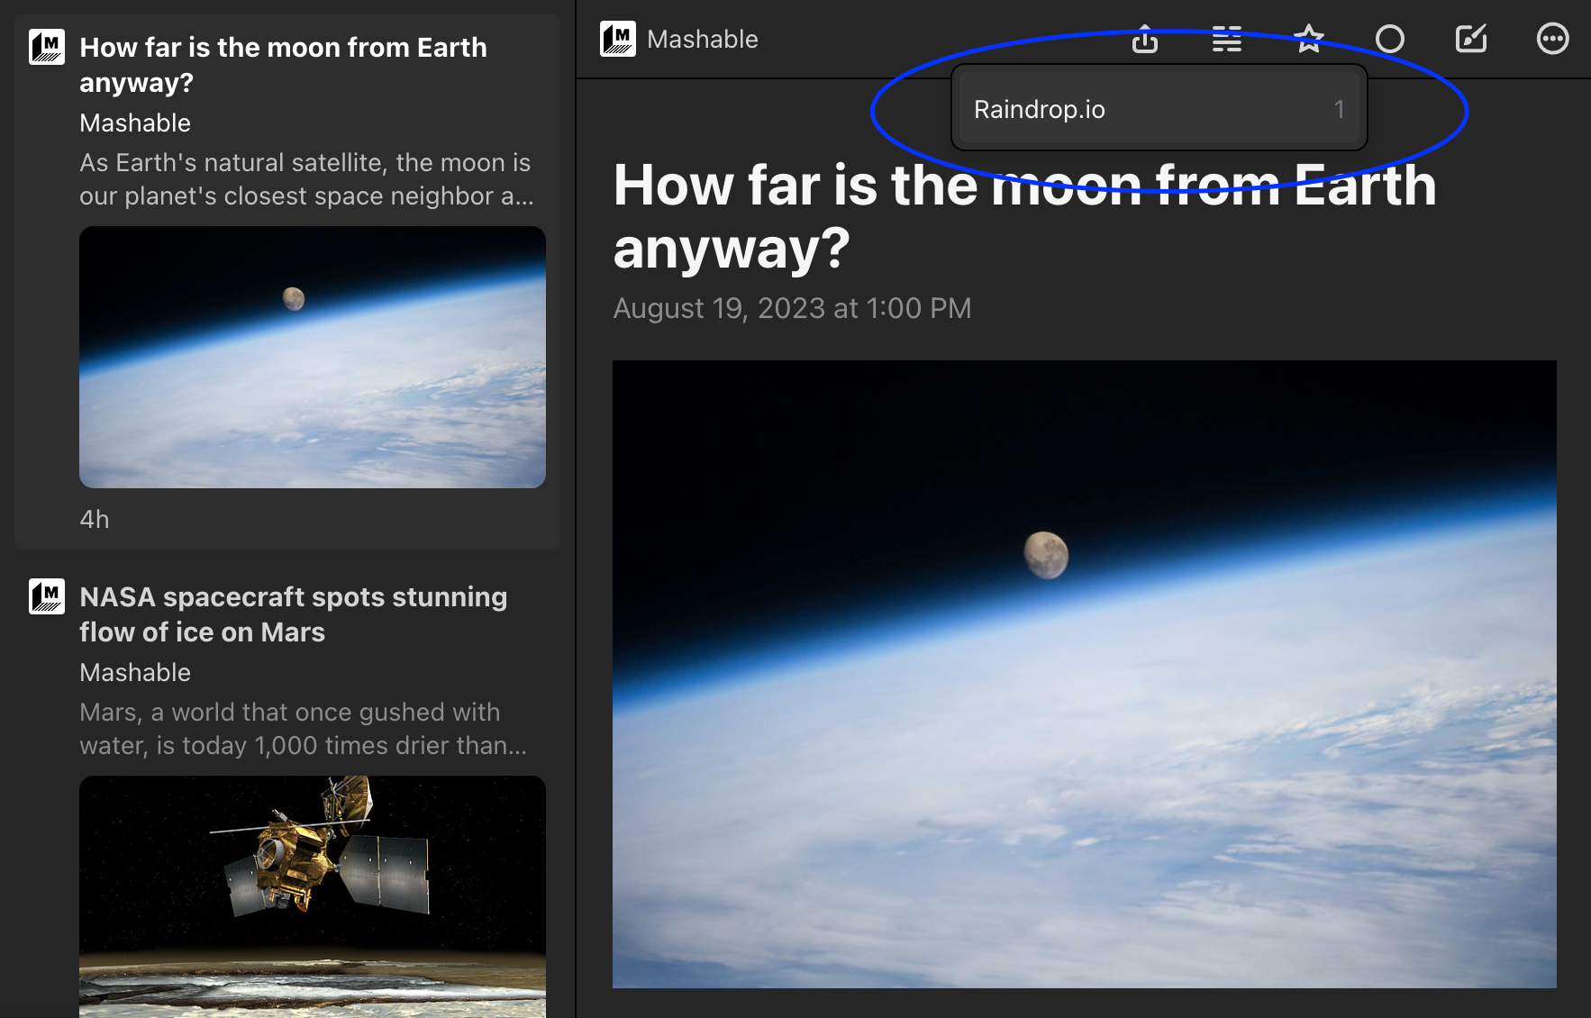Click the share icon in the article toolbar
1591x1018 pixels.
click(1144, 40)
